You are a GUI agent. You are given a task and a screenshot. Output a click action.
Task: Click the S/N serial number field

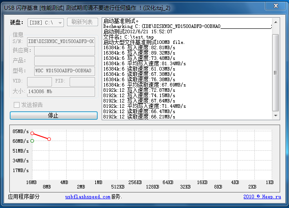click(61, 41)
